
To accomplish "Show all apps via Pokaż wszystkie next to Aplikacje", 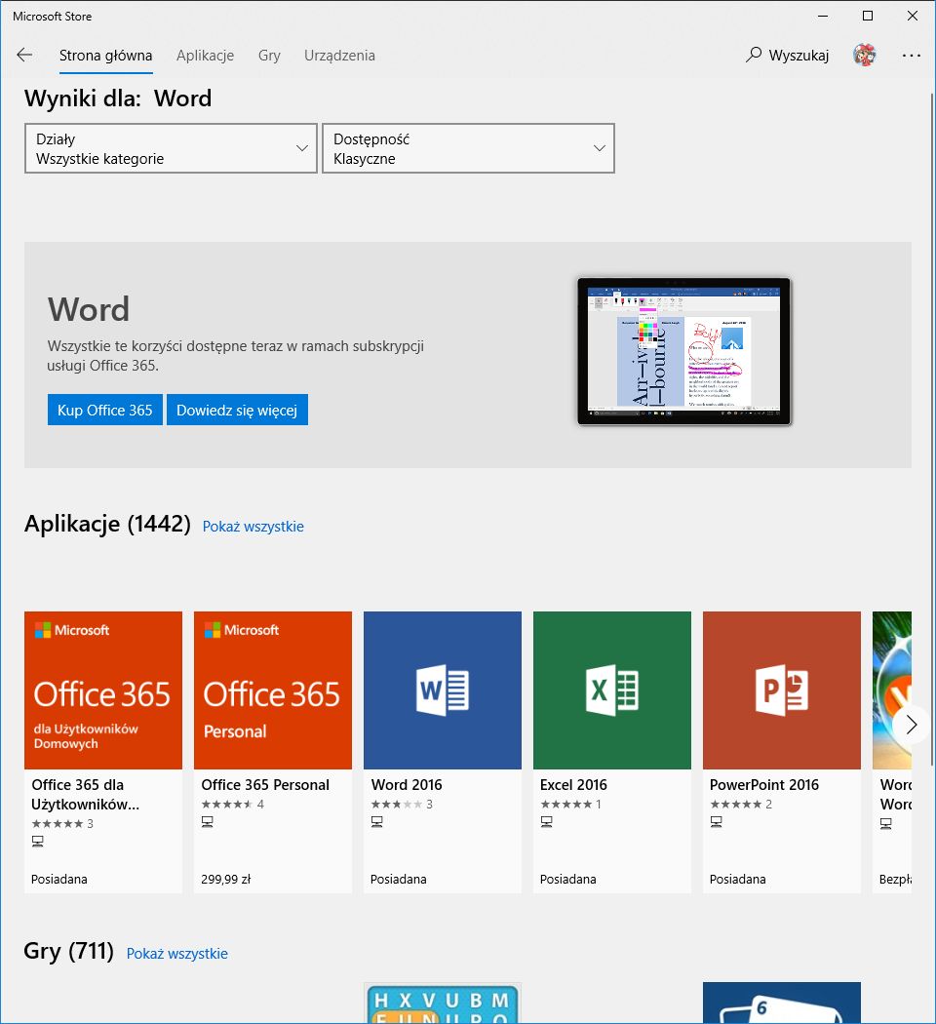I will (x=253, y=527).
